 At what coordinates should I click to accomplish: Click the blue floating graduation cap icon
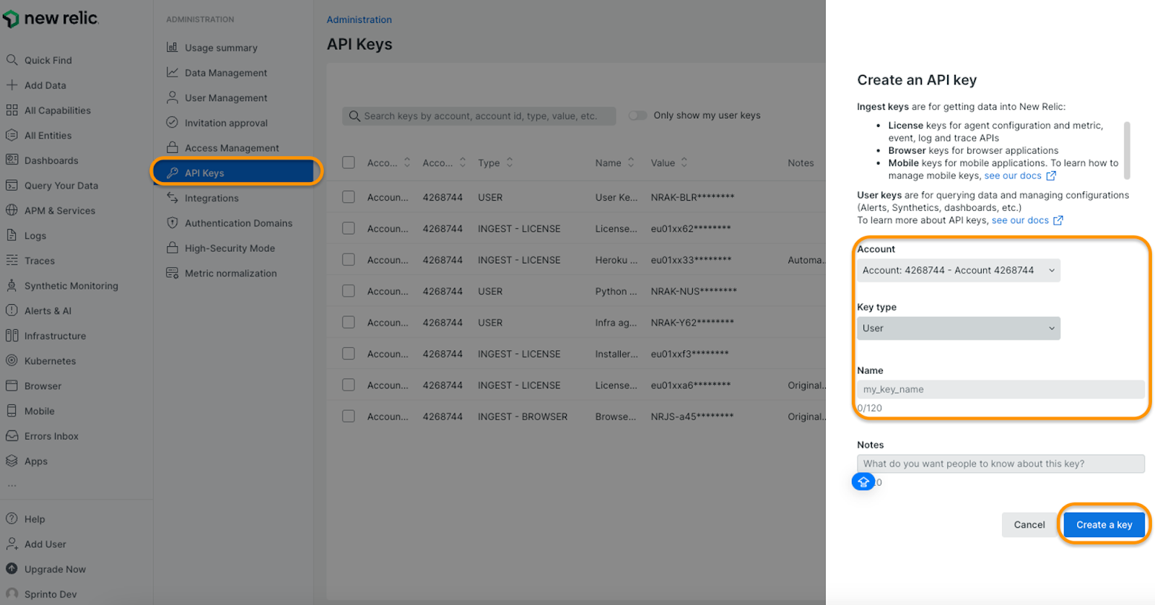click(x=863, y=482)
